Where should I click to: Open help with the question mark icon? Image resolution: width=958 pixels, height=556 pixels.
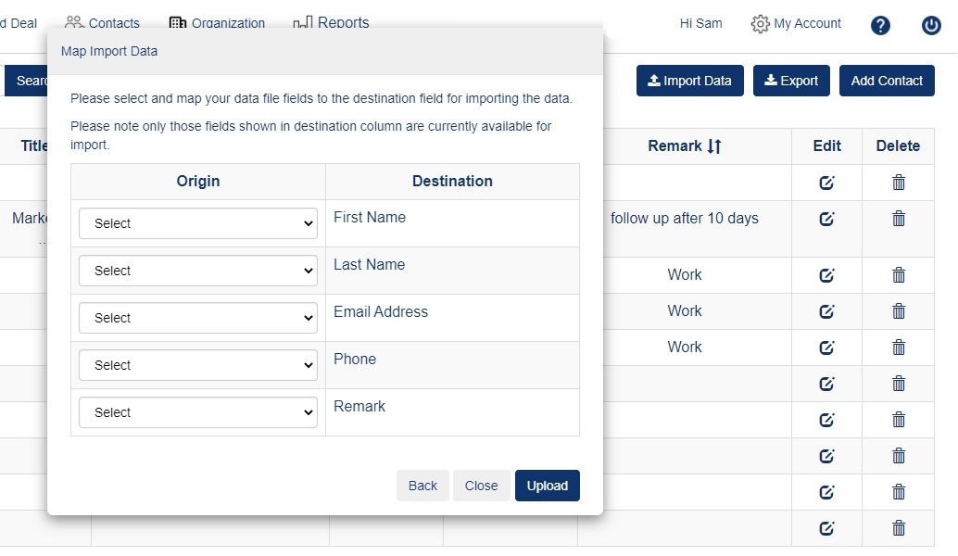[879, 25]
